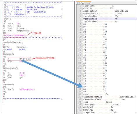Click the #include initparameter line
This screenshot has height=115, width=138.
(15, 36)
